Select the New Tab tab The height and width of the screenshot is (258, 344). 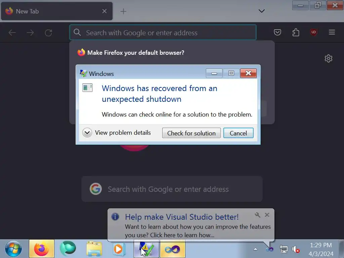[x=57, y=11]
